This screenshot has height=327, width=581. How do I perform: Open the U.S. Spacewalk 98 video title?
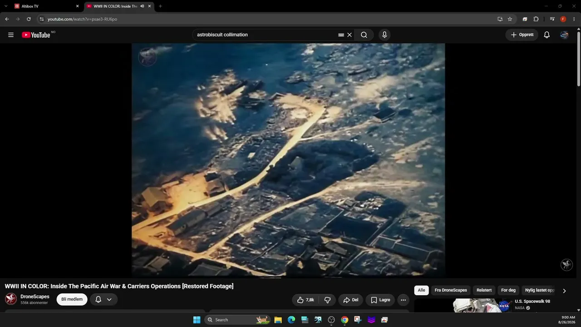[x=532, y=302]
